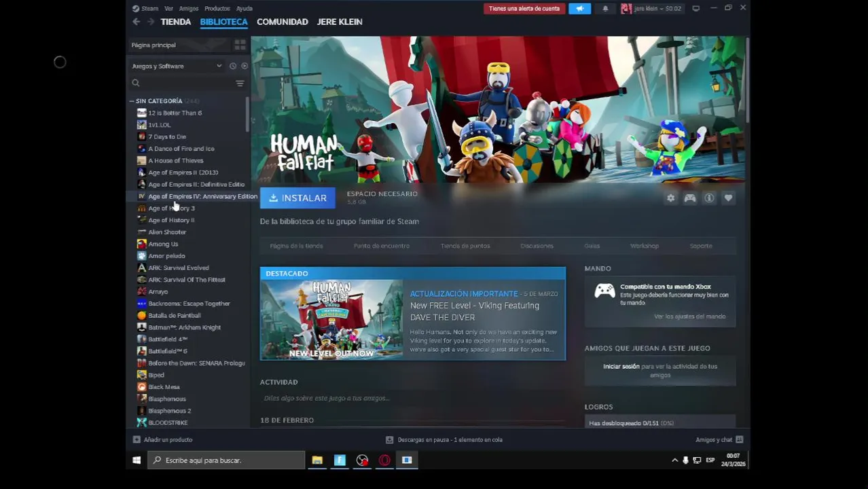
Task: Open the Soporte link
Action: pos(701,246)
